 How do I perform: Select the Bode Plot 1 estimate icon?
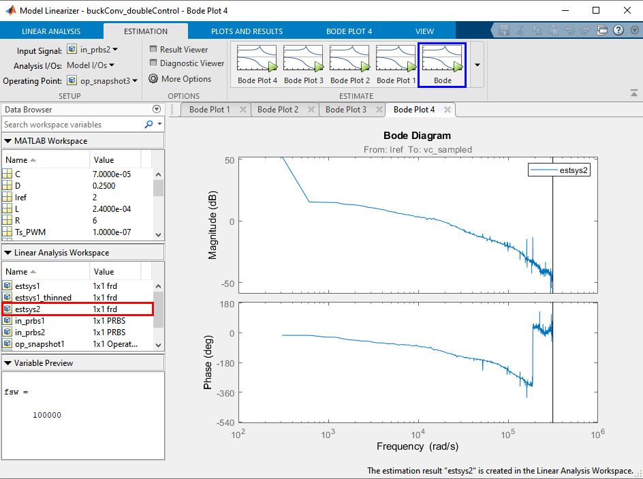coord(396,60)
